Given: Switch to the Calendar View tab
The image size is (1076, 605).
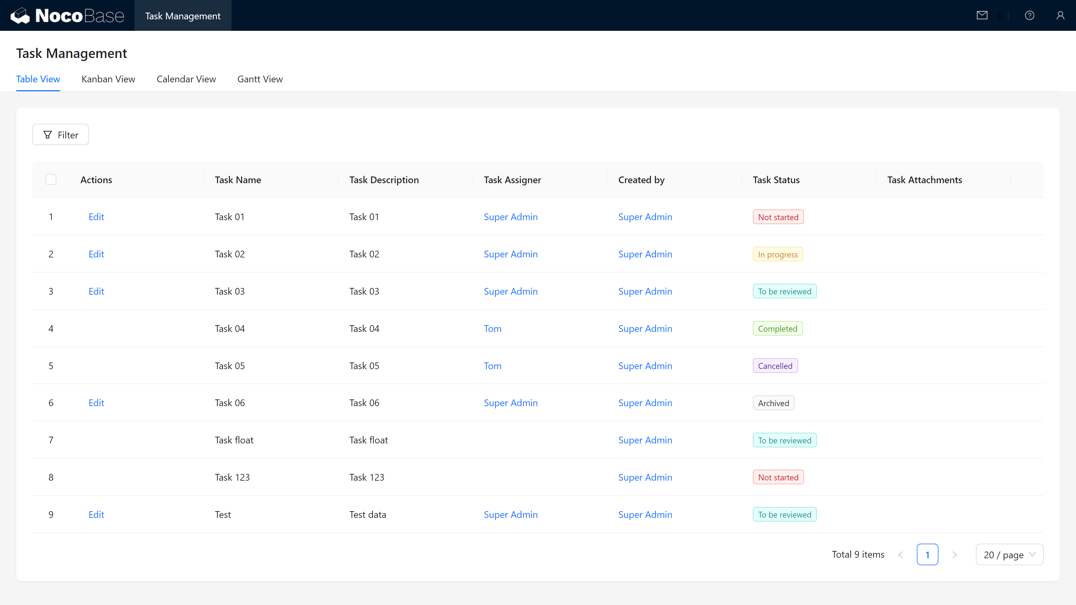Looking at the screenshot, I should click(186, 79).
